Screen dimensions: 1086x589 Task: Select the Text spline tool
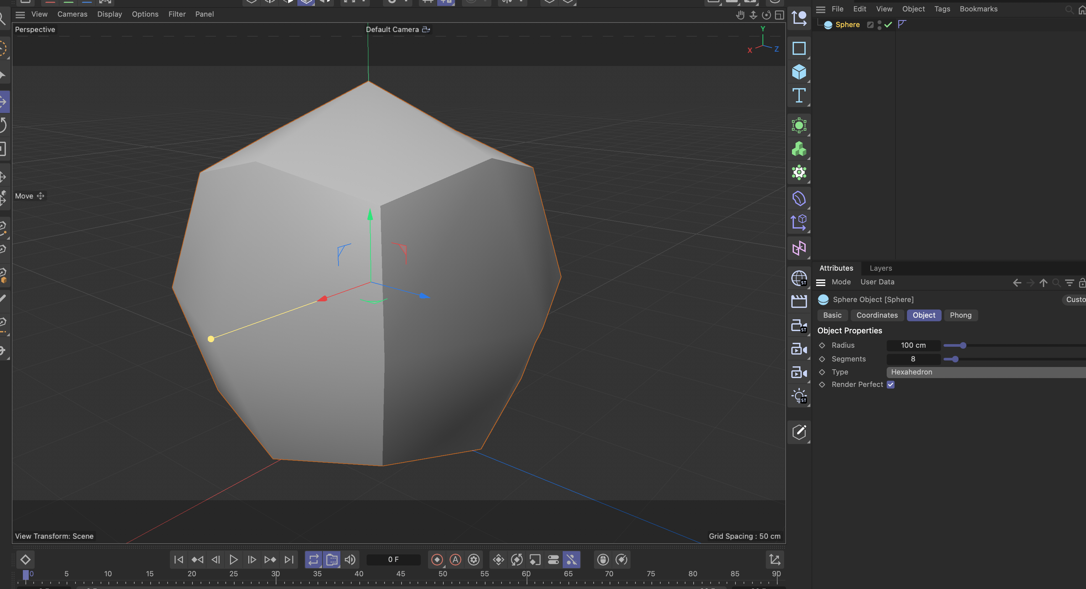tap(798, 96)
